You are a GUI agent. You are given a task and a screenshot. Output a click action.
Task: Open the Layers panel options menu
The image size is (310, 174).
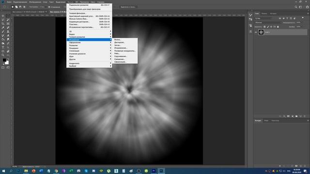tap(308, 14)
